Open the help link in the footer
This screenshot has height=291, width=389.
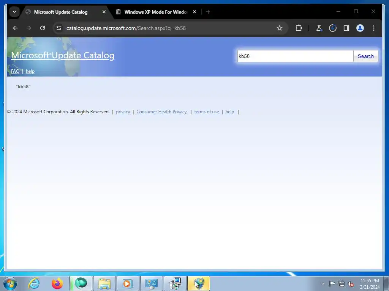[230, 112]
